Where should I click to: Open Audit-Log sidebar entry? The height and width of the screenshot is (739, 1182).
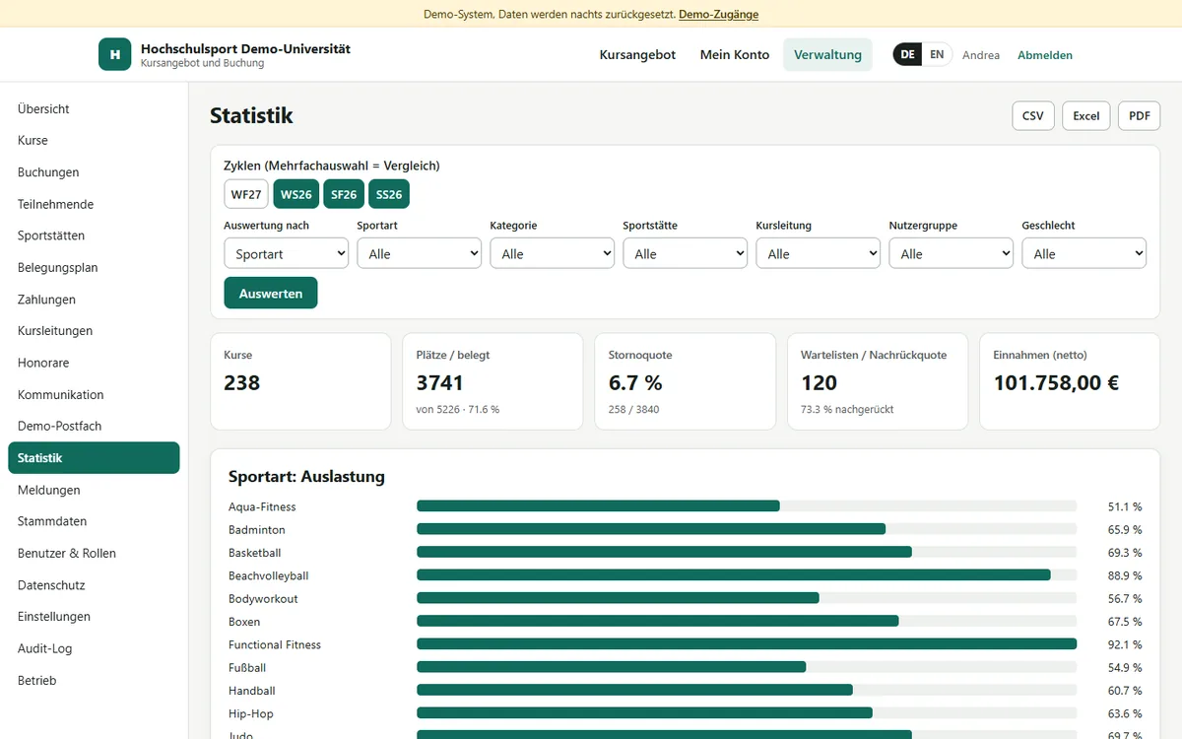click(x=94, y=648)
